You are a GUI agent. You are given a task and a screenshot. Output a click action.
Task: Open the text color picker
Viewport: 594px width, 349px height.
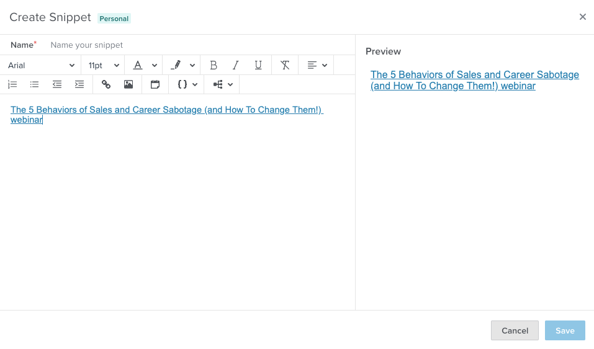(x=145, y=65)
